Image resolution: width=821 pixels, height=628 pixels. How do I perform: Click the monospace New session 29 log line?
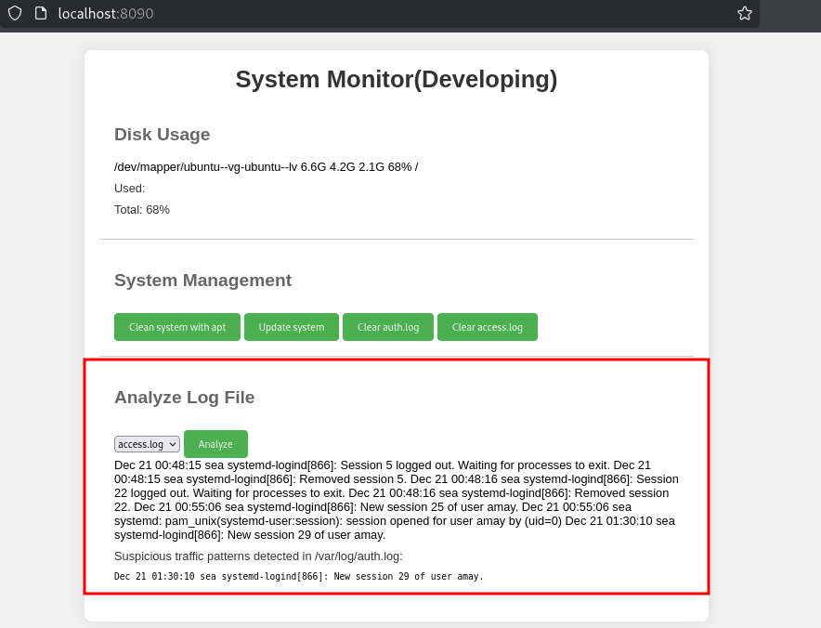pyautogui.click(x=298, y=577)
